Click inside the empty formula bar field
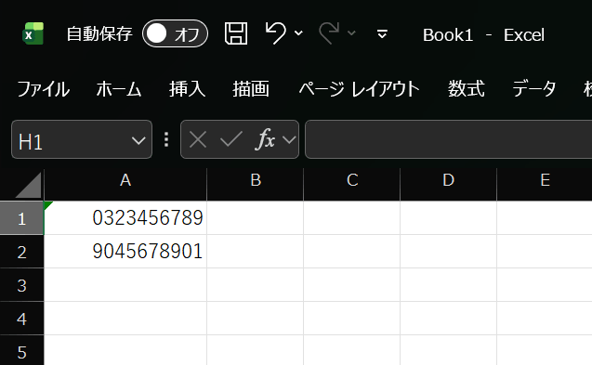The image size is (592, 365). 449,139
